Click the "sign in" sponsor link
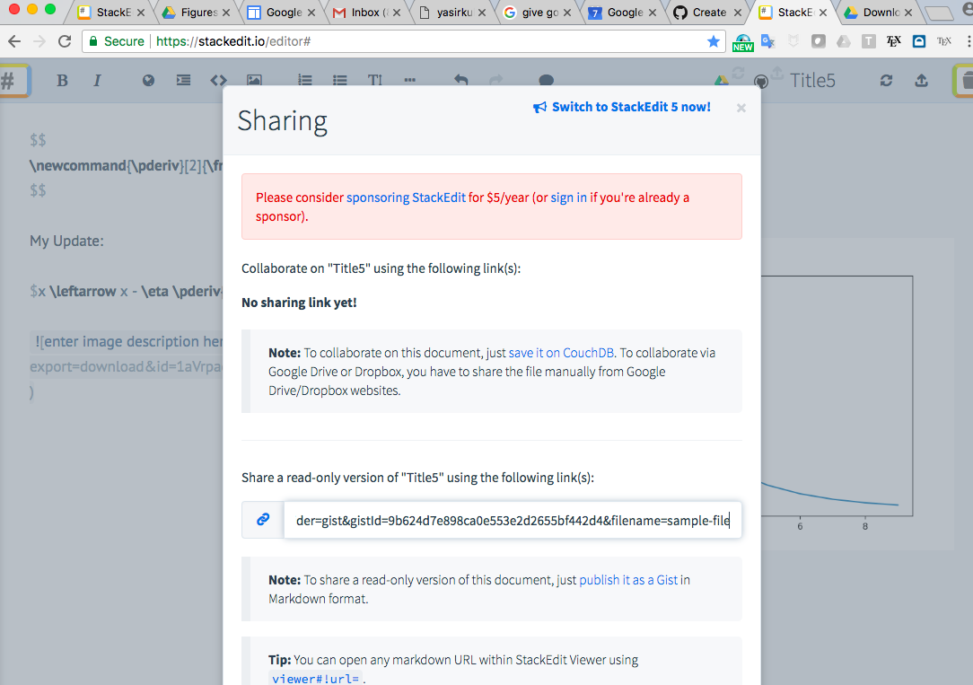This screenshot has height=685, width=973. click(x=568, y=198)
